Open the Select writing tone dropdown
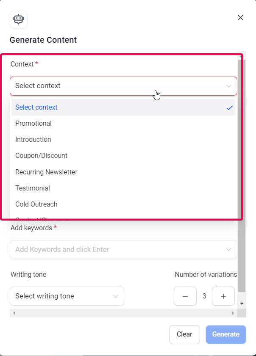Image resolution: width=256 pixels, height=356 pixels. [67, 296]
